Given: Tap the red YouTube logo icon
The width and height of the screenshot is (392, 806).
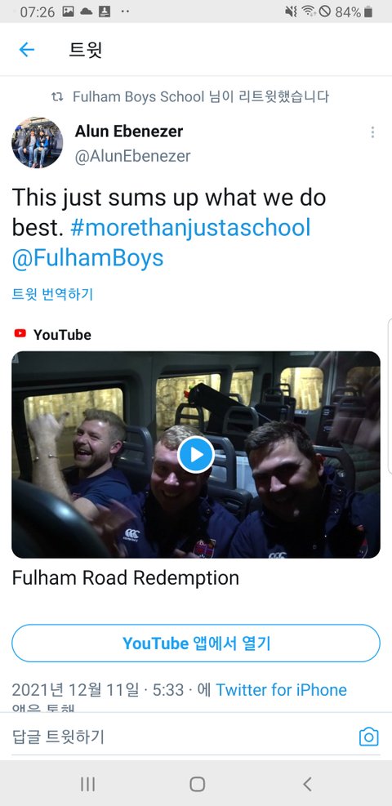Looking at the screenshot, I should 20,334.
